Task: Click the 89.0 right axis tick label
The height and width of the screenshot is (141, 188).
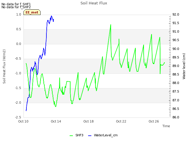Action: coord(176,66)
